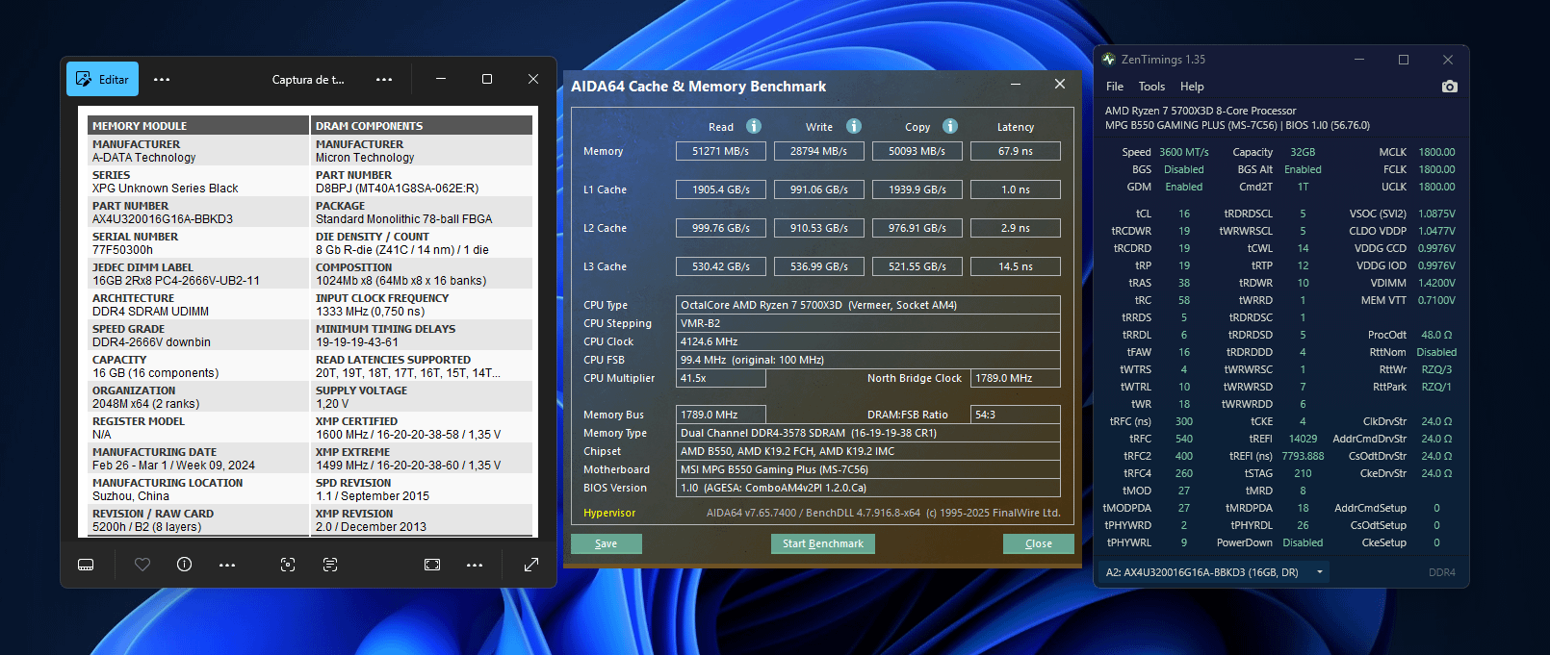1550x655 pixels.
Task: Click the tCL value 16 in ZenTimings
Action: (1184, 214)
